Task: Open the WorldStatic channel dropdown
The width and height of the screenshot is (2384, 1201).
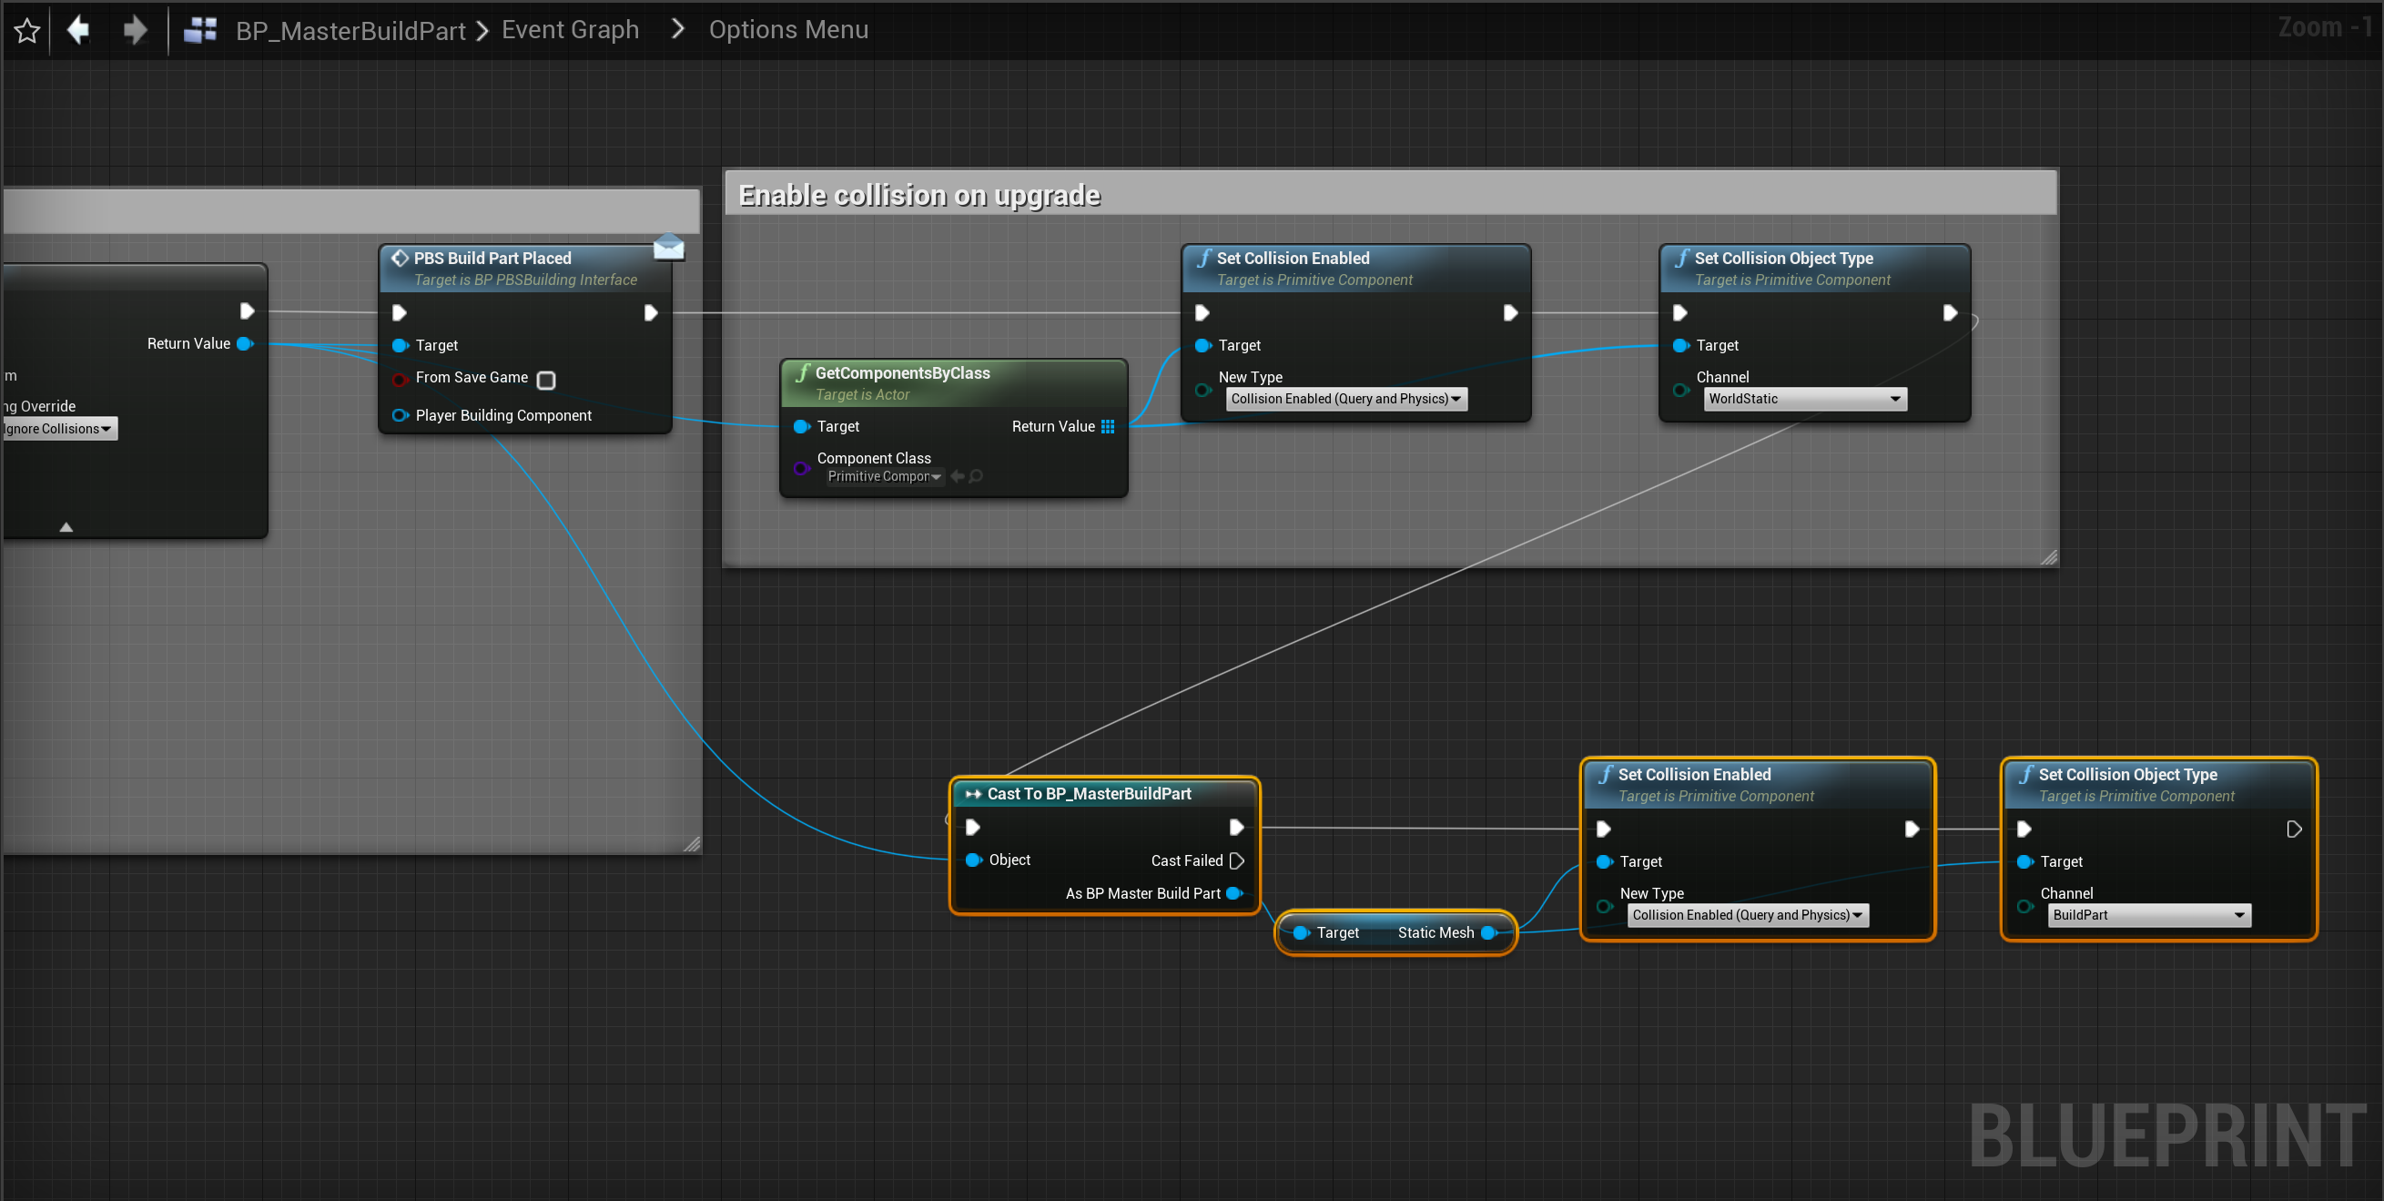Action: click(1805, 399)
